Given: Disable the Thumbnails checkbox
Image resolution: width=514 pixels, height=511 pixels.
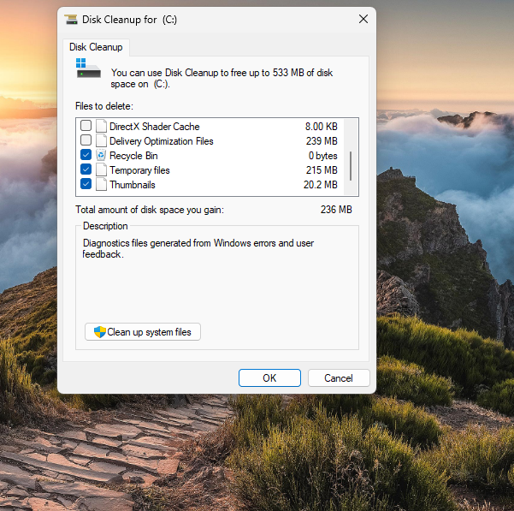Looking at the screenshot, I should pos(86,185).
